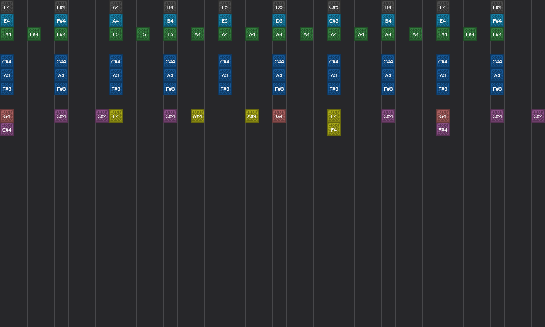Click green A4 note under cyan D5
The image size is (545, 327).
(x=279, y=34)
